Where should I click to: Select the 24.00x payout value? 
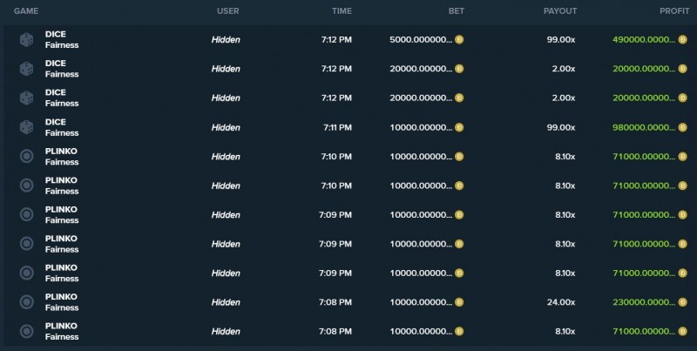561,302
